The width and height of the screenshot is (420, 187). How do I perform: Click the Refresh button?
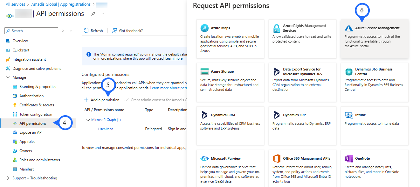click(93, 31)
